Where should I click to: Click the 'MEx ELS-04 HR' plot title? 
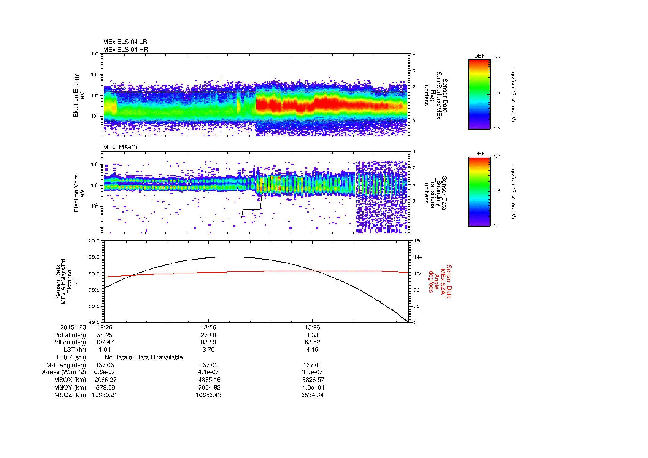tap(125, 49)
